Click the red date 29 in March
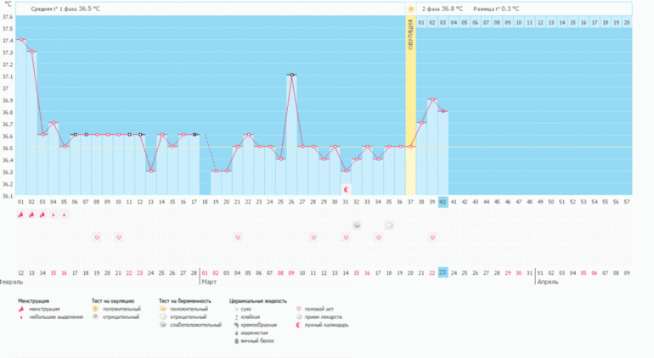The image size is (654, 358). [508, 273]
